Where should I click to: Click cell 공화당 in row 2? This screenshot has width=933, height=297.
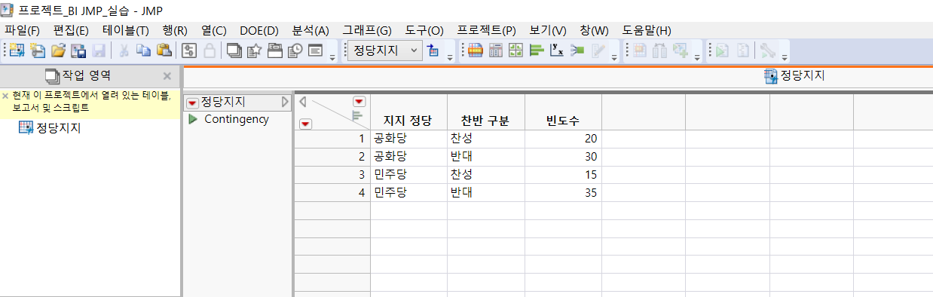408,157
